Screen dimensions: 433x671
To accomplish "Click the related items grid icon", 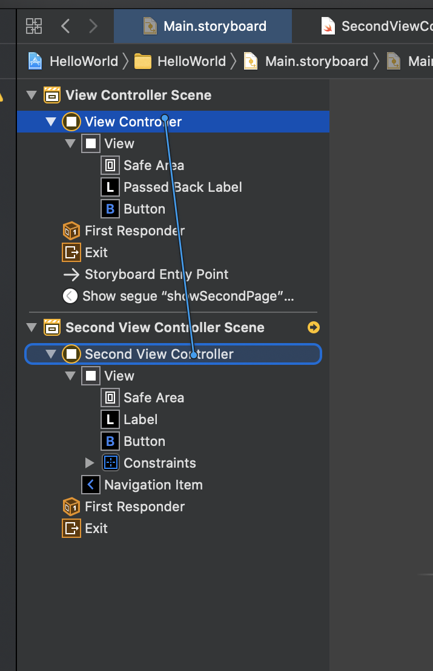I will point(34,26).
